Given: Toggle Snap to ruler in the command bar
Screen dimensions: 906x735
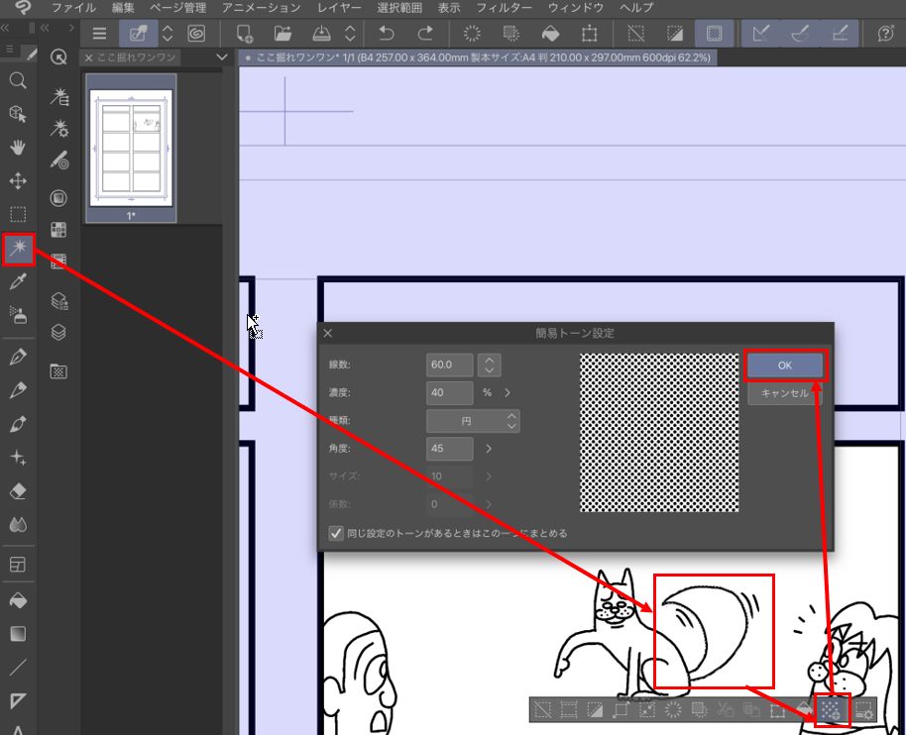Looking at the screenshot, I should pos(762,33).
